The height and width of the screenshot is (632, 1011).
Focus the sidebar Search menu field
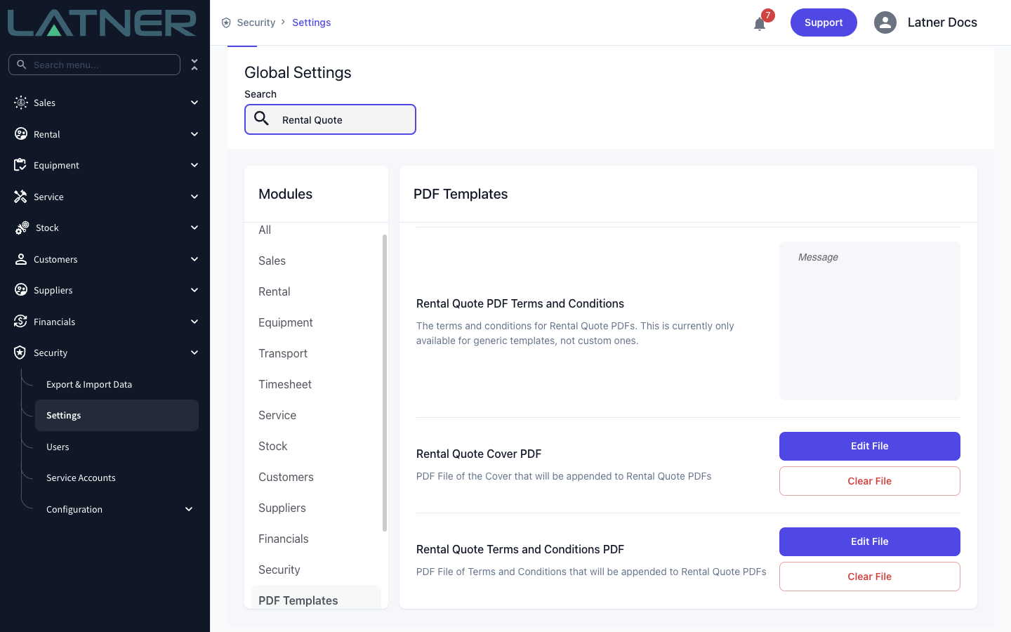tap(94, 65)
